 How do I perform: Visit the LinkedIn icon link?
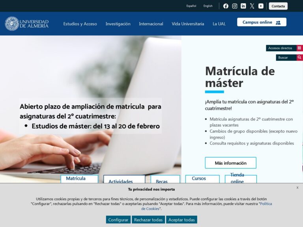(x=243, y=6)
